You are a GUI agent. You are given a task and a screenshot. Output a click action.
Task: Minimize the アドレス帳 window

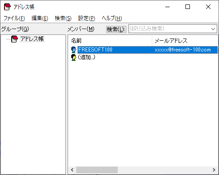tap(167, 7)
